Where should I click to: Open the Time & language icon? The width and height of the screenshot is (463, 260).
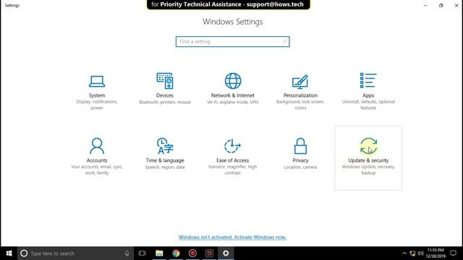coord(165,146)
